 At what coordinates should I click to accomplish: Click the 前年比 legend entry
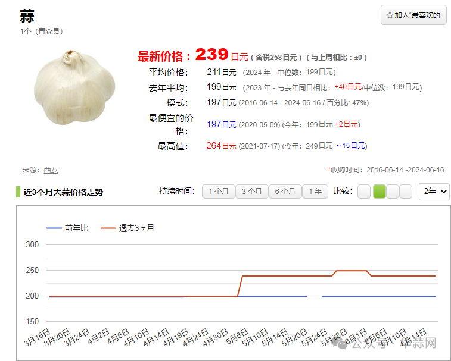coord(67,228)
